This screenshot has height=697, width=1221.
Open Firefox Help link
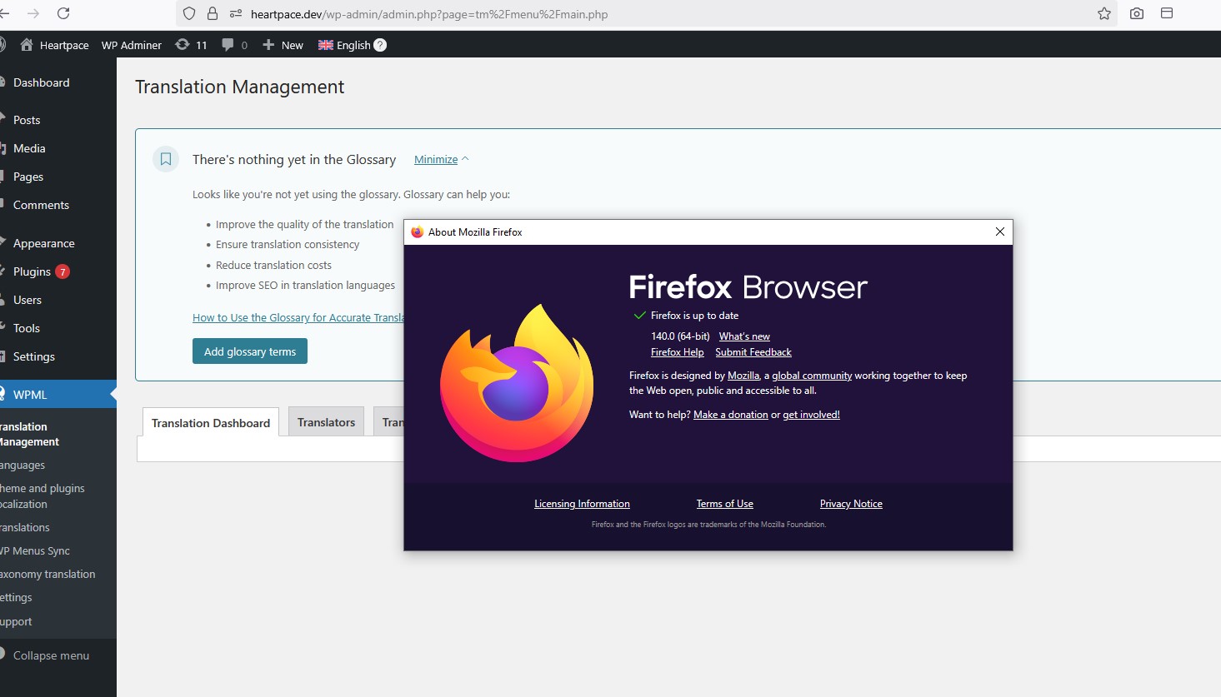678,352
